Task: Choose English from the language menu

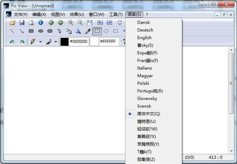Action: click(144, 38)
